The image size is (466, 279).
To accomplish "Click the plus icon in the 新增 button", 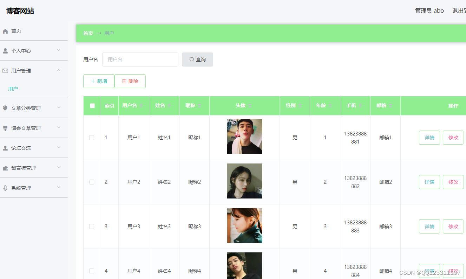I will pos(93,81).
